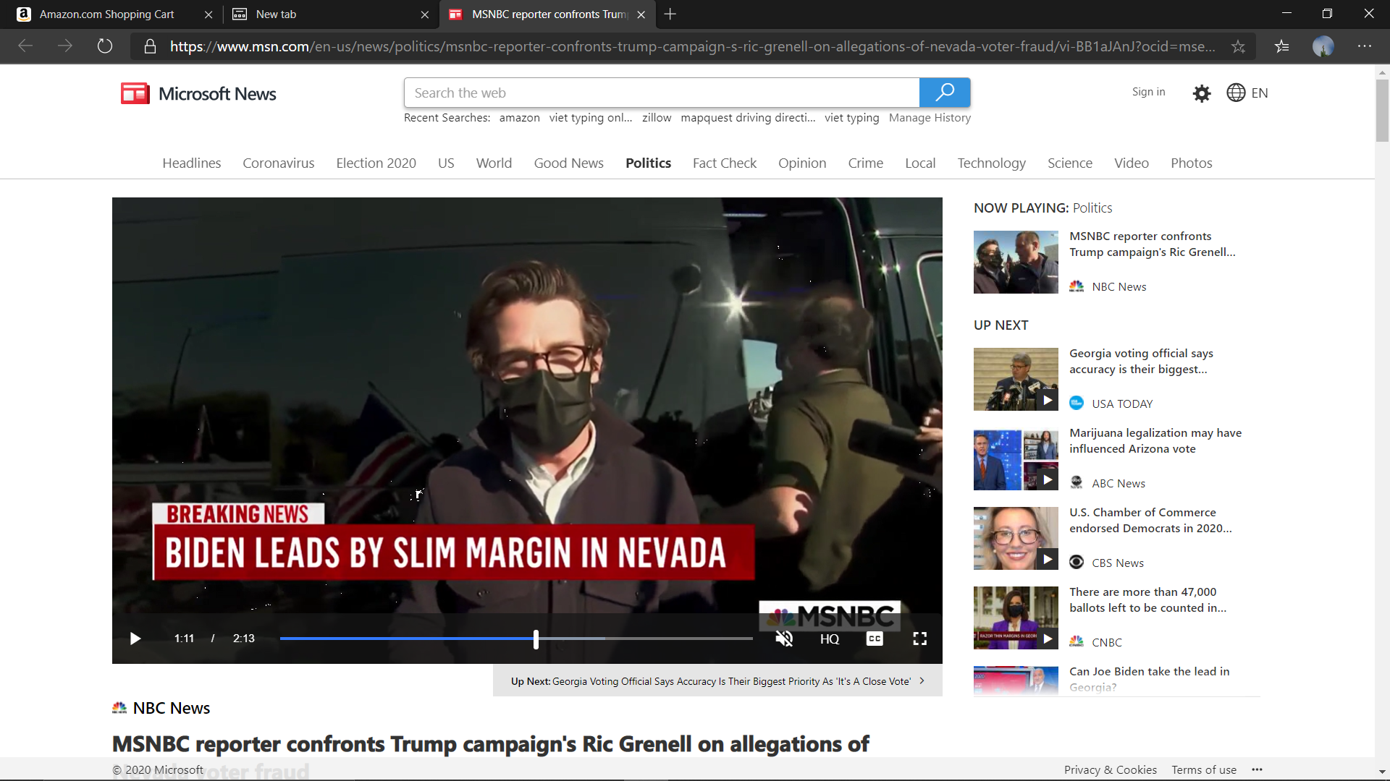
Task: Add page to favorites star
Action: coord(1239,46)
